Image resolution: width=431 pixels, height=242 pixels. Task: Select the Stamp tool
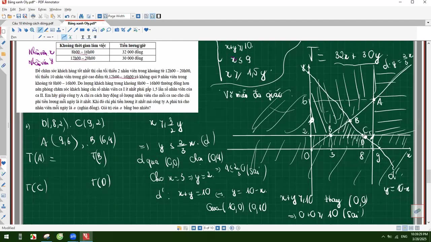pos(58,30)
